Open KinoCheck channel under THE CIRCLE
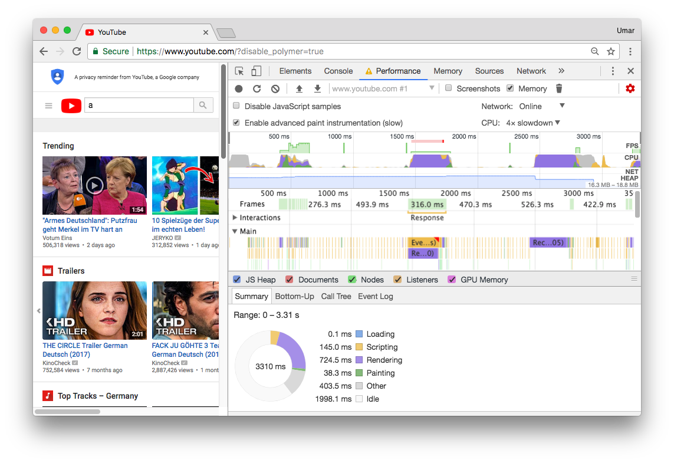Screen dimensions: 674x463 tap(56, 363)
